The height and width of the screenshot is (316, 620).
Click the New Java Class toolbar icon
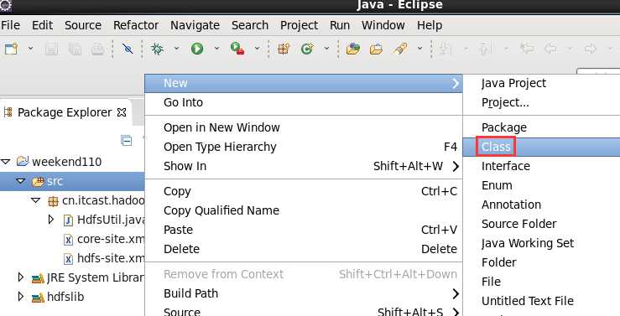pyautogui.click(x=307, y=49)
